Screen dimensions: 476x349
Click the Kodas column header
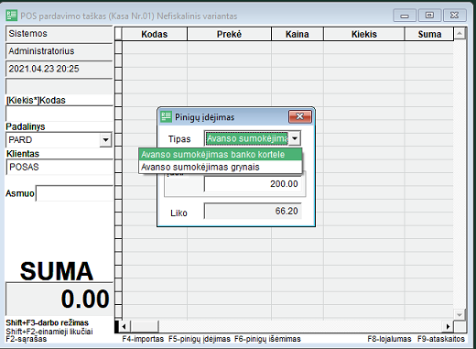155,34
